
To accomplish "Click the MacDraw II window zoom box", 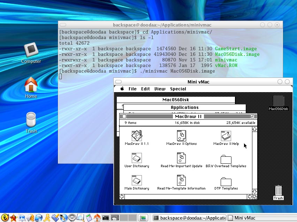I will 252,116.
